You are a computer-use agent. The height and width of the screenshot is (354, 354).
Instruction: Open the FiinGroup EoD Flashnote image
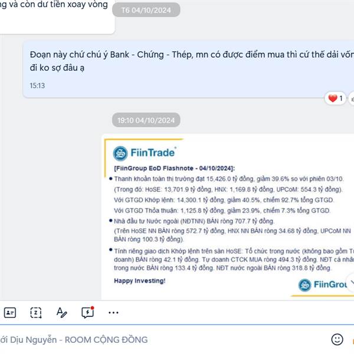[x=228, y=217]
